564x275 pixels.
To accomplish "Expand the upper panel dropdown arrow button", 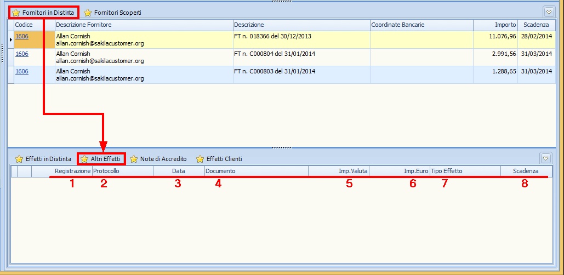I will tap(549, 12).
